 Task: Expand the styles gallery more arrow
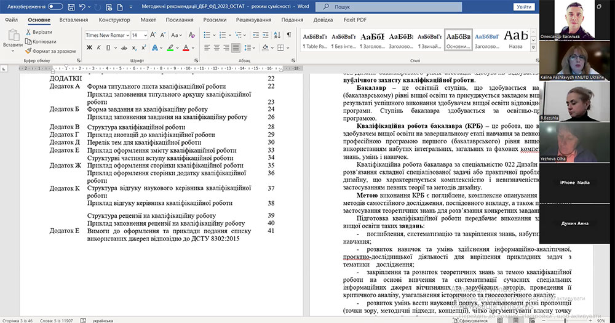pos(533,47)
